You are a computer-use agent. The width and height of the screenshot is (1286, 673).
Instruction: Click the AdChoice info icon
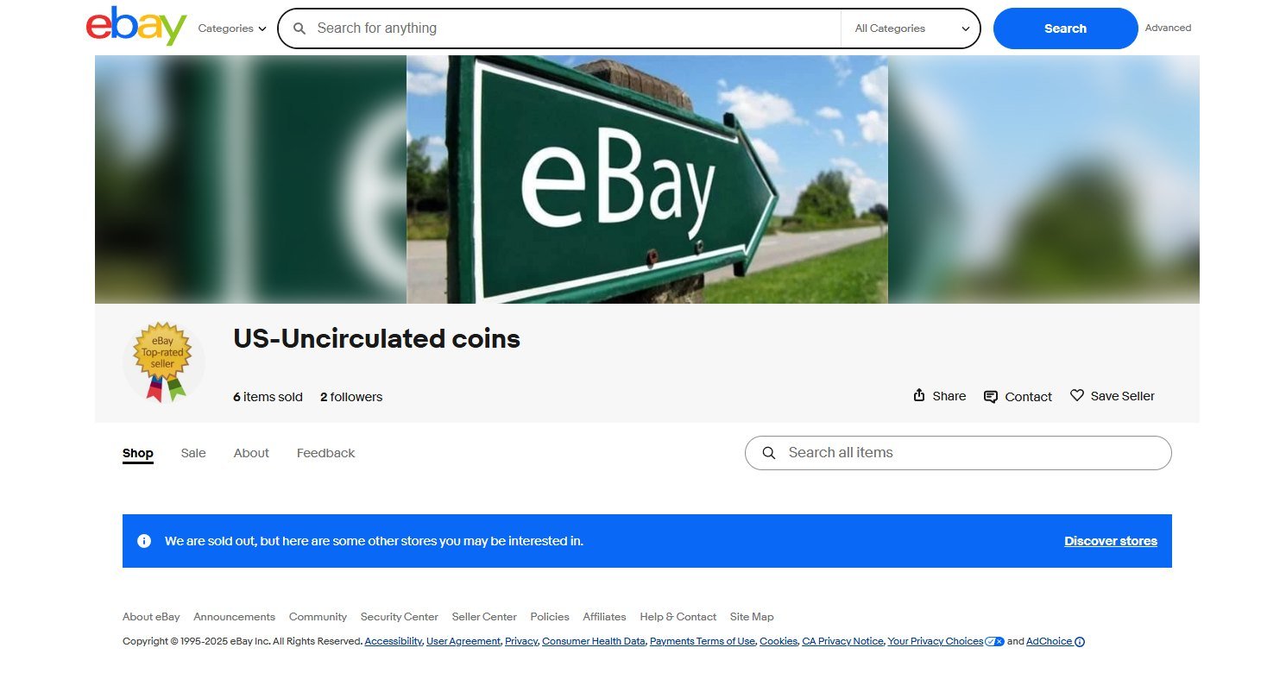(1080, 641)
